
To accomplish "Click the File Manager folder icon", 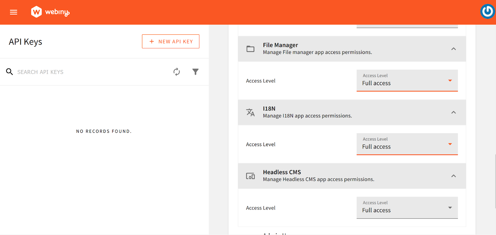I will [x=250, y=49].
